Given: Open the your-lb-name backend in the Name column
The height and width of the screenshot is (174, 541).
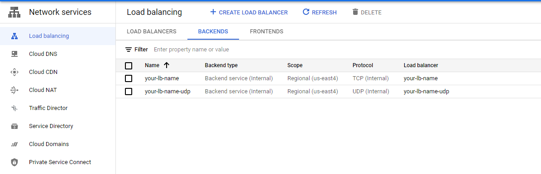Looking at the screenshot, I should [x=162, y=78].
